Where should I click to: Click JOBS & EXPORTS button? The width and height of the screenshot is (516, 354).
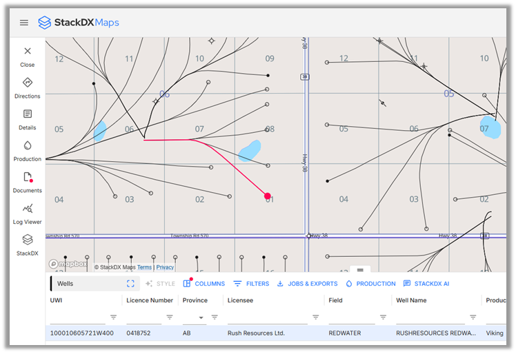pos(307,284)
